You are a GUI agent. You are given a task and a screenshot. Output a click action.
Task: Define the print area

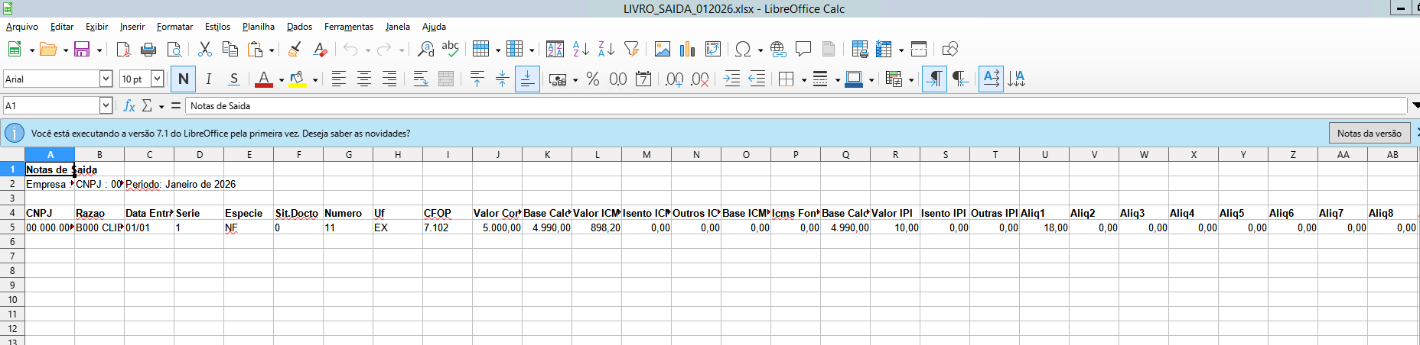click(860, 50)
